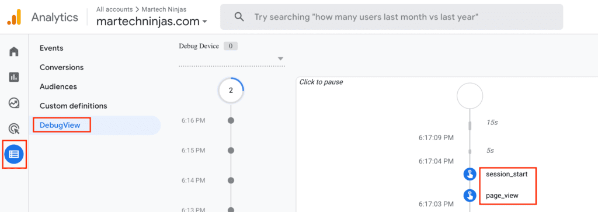The image size is (598, 212).
Task: Click the page_view event label
Action: tap(502, 196)
